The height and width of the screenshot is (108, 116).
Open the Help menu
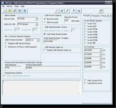coord(22,6)
